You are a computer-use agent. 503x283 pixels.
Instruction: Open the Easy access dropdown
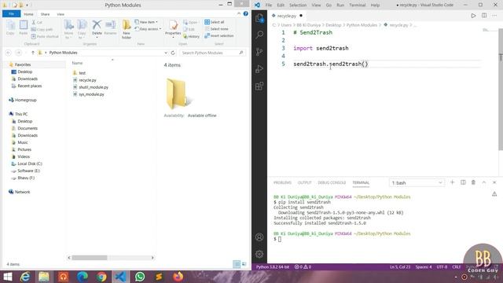(148, 29)
